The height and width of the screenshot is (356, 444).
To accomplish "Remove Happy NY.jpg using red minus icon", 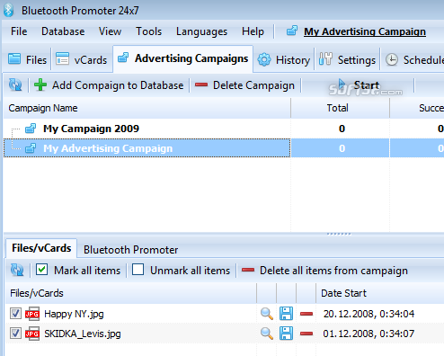I will pyautogui.click(x=306, y=314).
